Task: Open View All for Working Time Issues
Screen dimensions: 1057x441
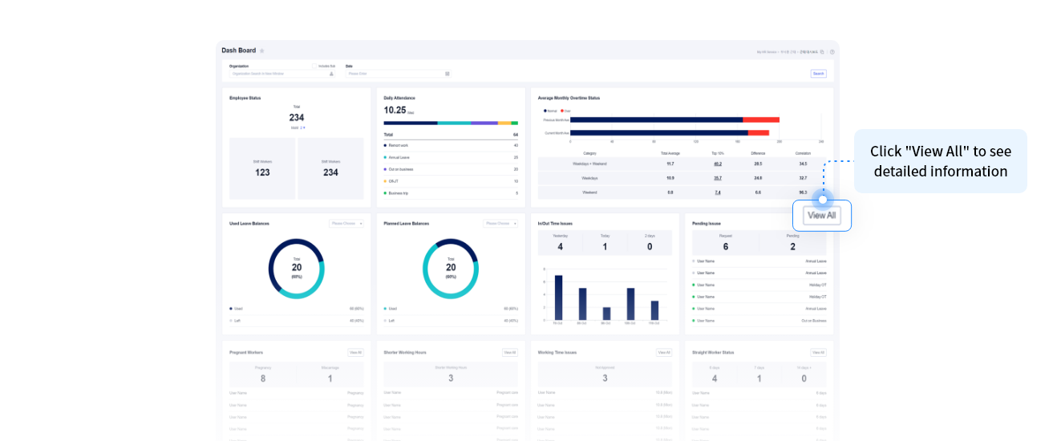Action: click(663, 353)
